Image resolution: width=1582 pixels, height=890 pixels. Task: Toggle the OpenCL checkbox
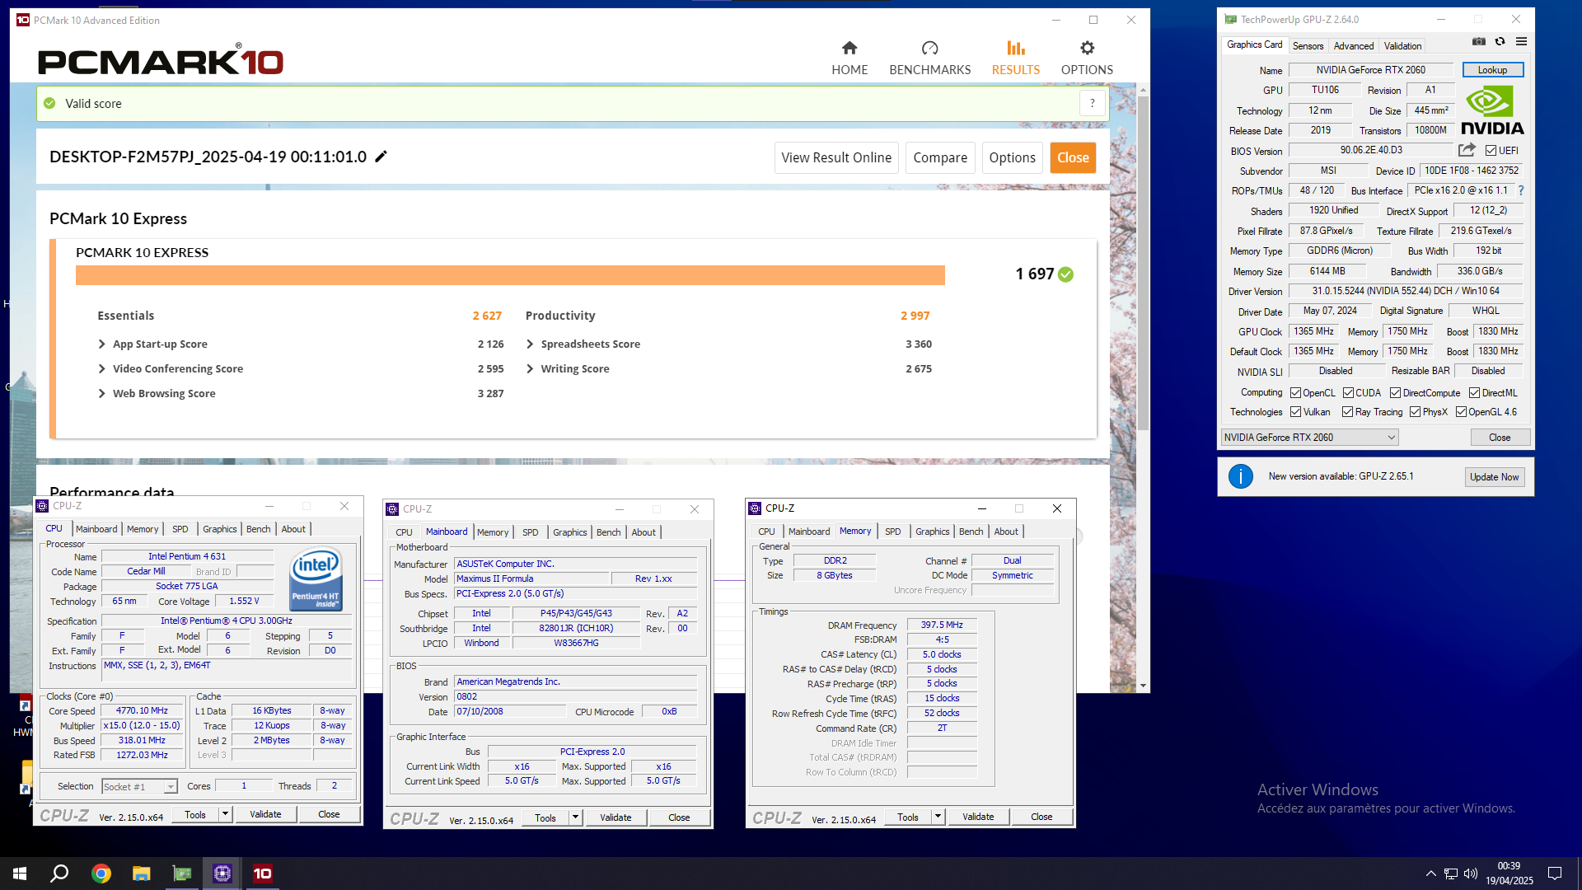coord(1295,393)
